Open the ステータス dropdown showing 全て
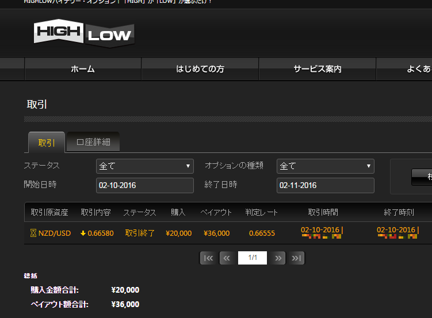 pyautogui.click(x=145, y=166)
